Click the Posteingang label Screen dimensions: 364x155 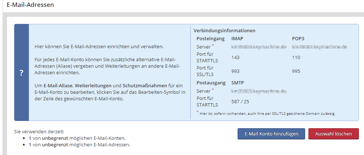tap(210, 38)
